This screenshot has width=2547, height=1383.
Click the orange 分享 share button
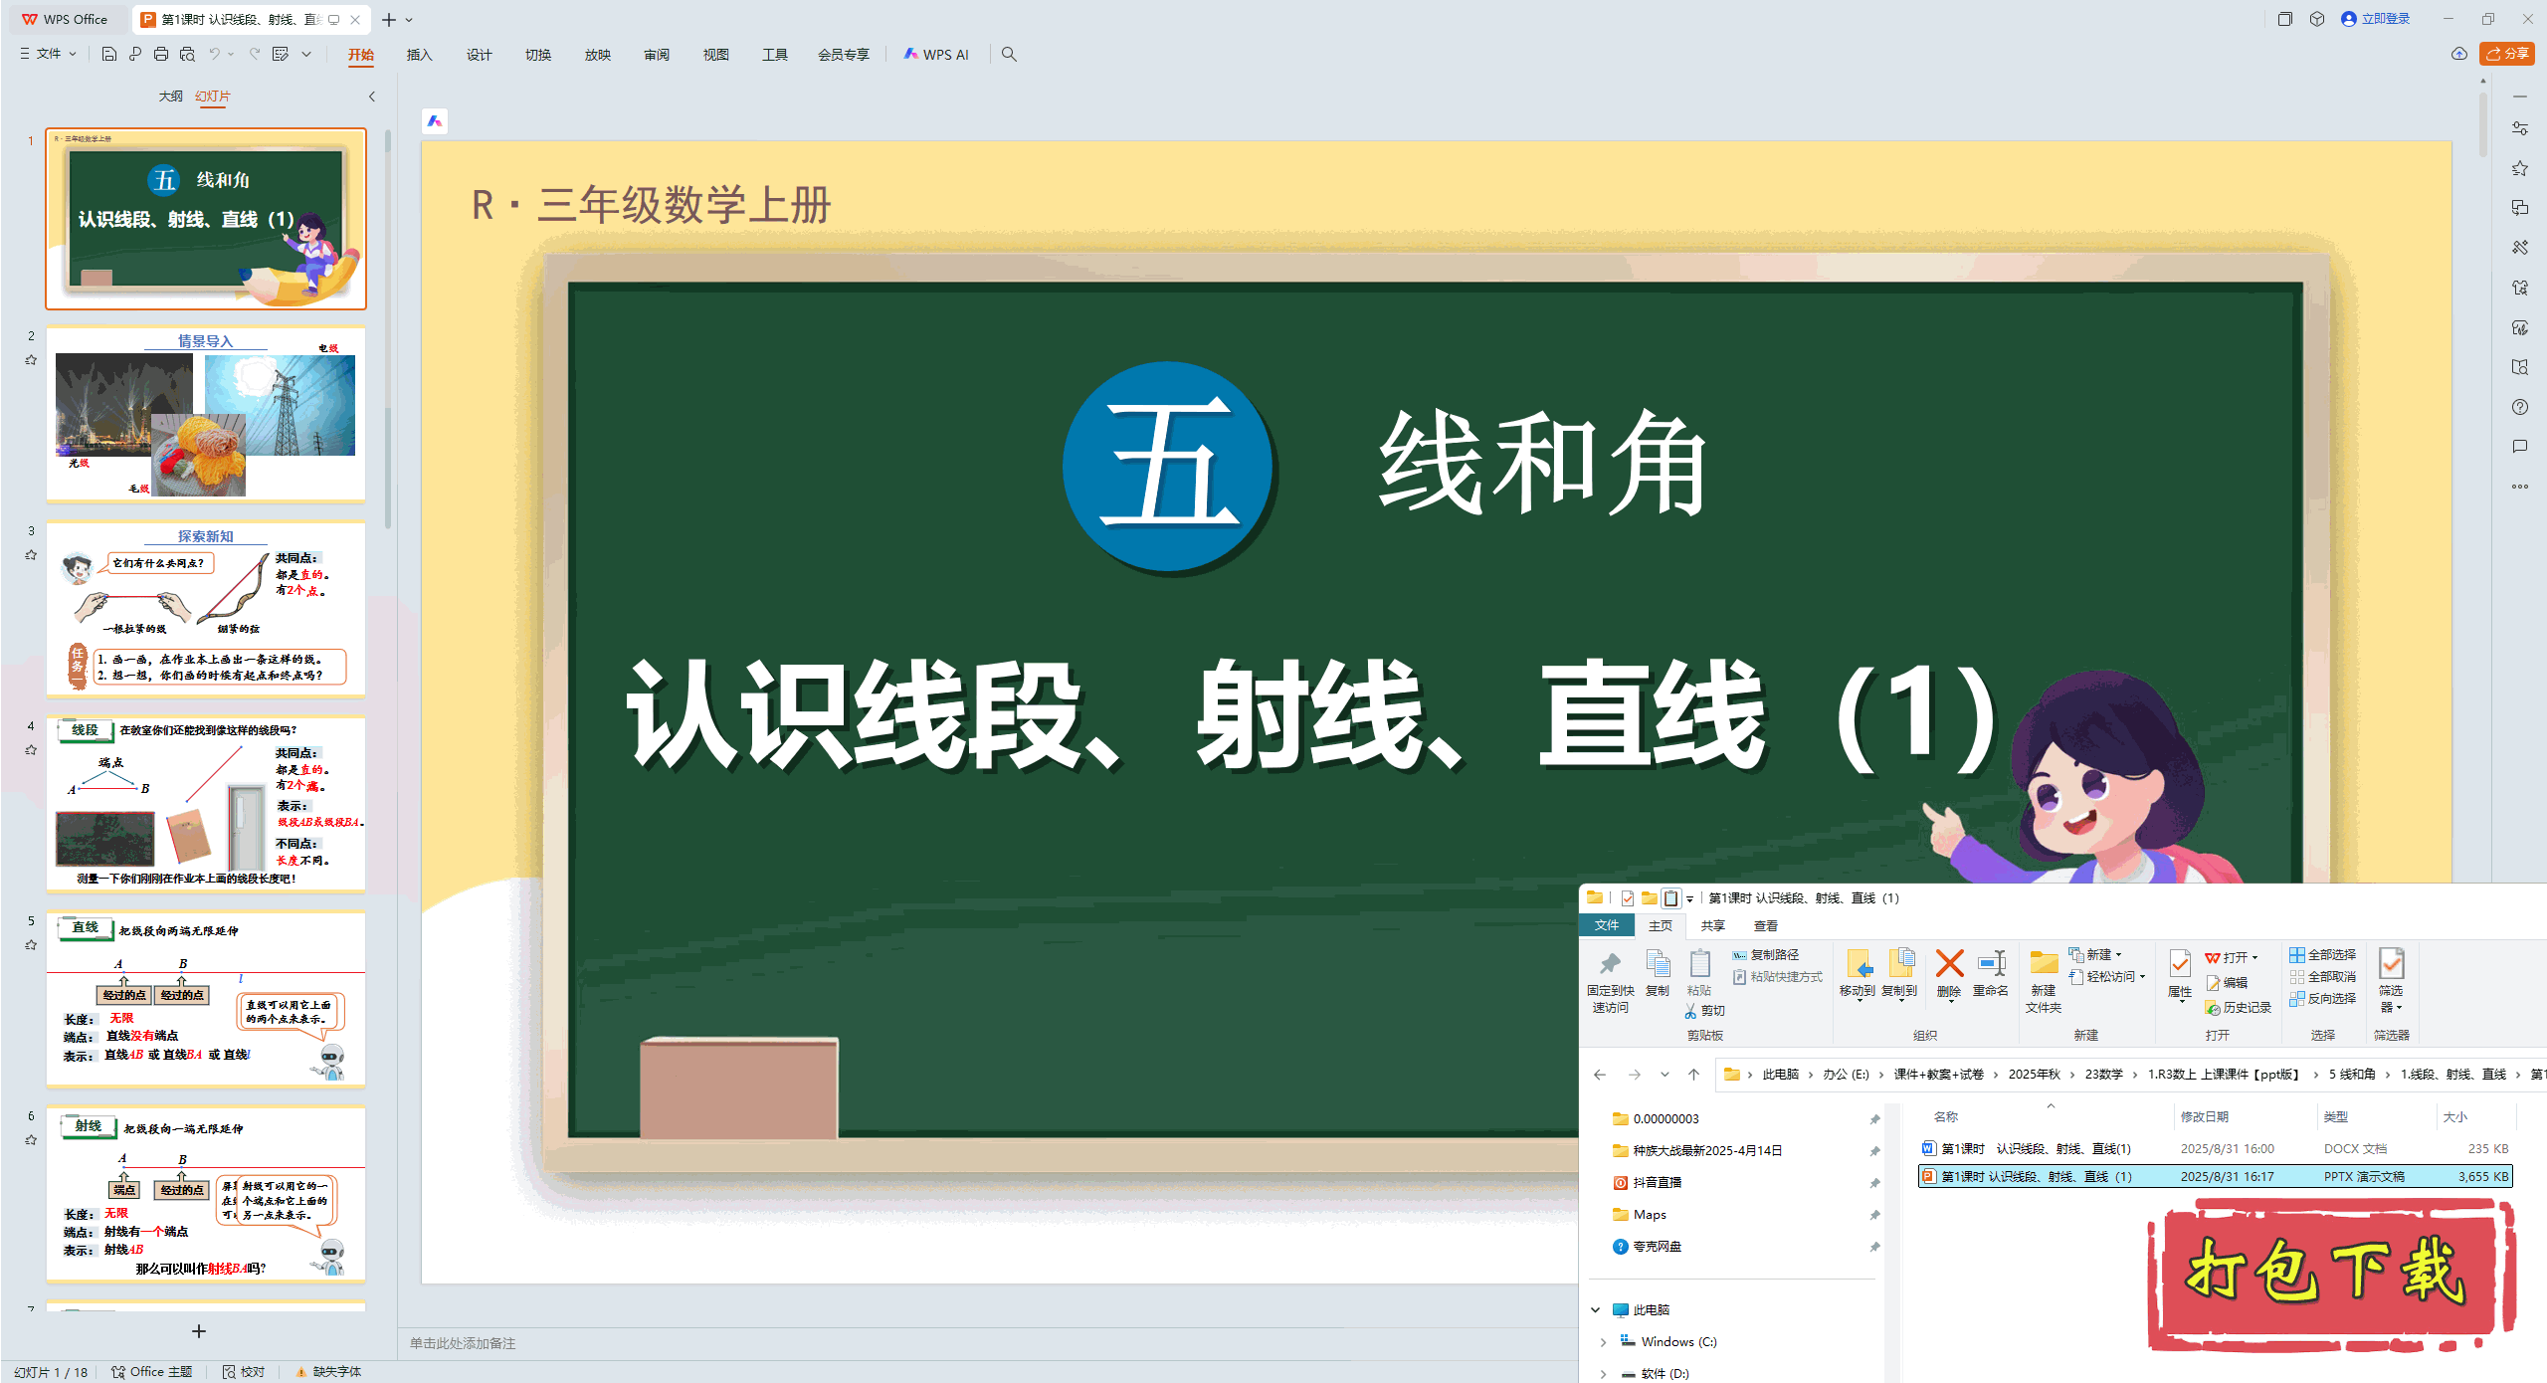(x=2506, y=54)
